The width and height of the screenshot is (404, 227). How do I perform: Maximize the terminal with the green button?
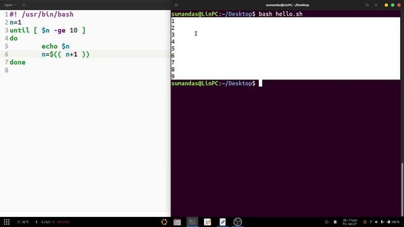[393, 5]
